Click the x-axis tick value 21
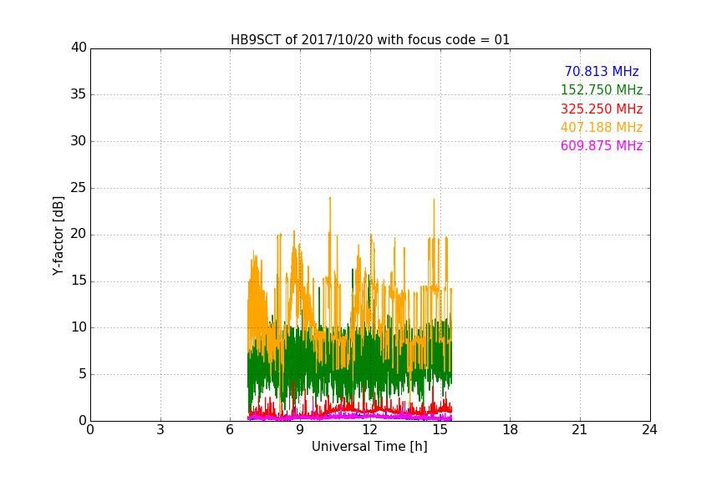The image size is (722, 481). (x=580, y=430)
